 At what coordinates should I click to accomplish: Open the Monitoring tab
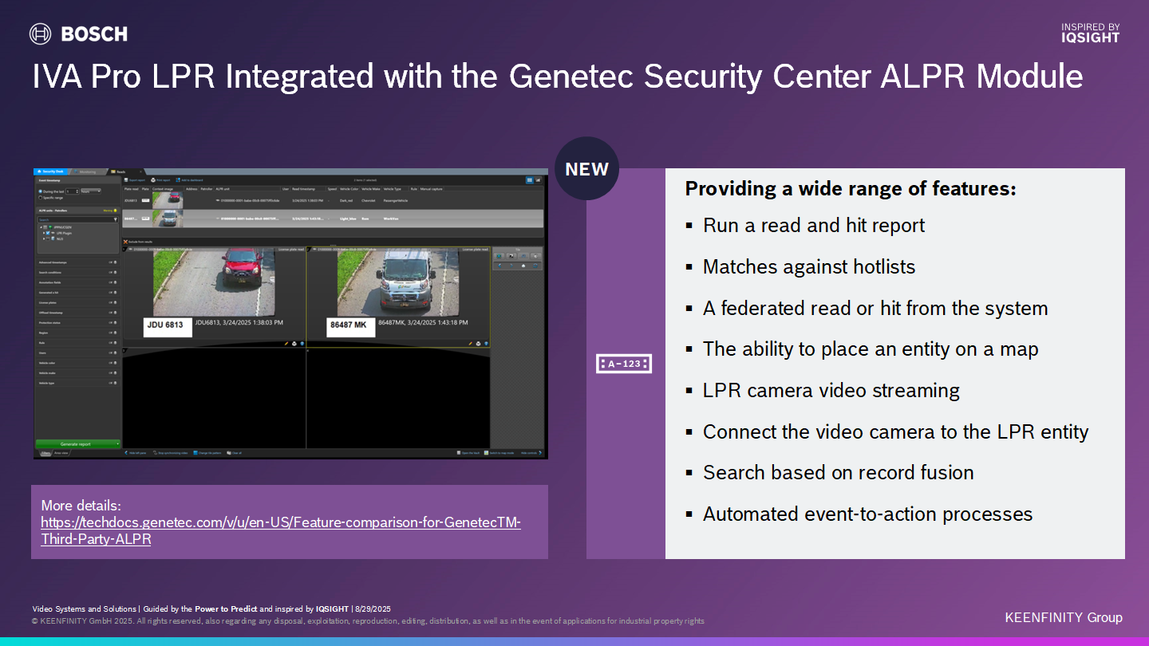[x=87, y=171]
